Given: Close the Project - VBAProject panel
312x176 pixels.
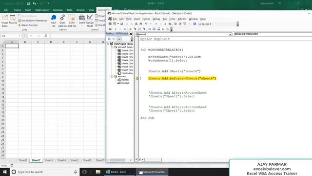Looking at the screenshot, I should (x=131, y=34).
